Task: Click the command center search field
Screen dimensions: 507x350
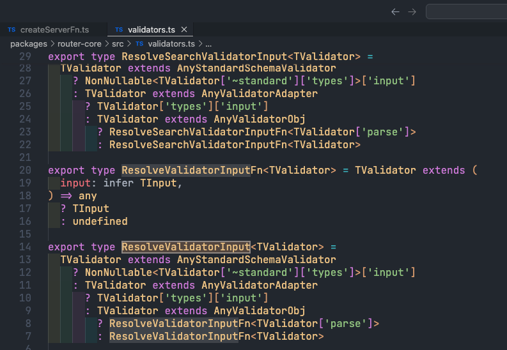Action: pyautogui.click(x=467, y=11)
